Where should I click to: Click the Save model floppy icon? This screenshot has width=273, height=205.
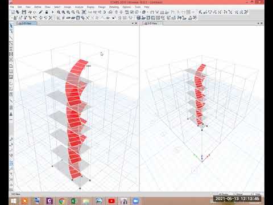[24, 12]
